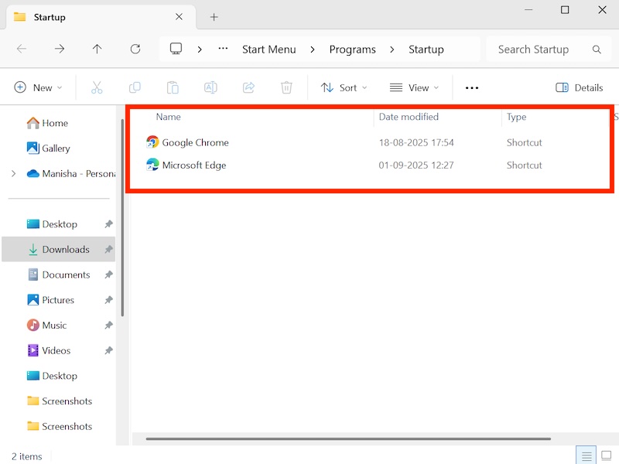This screenshot has height=464, width=619.
Task: Switch to large icons view layout
Action: 607,456
